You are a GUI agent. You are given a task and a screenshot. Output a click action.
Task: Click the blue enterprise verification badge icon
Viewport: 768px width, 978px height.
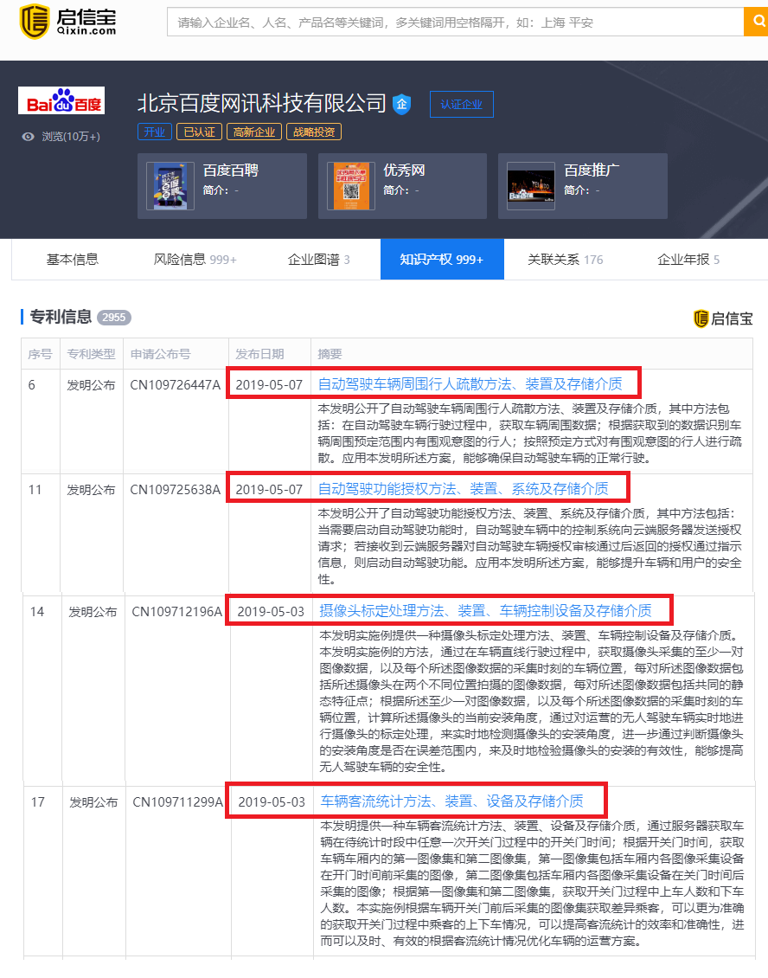[402, 104]
